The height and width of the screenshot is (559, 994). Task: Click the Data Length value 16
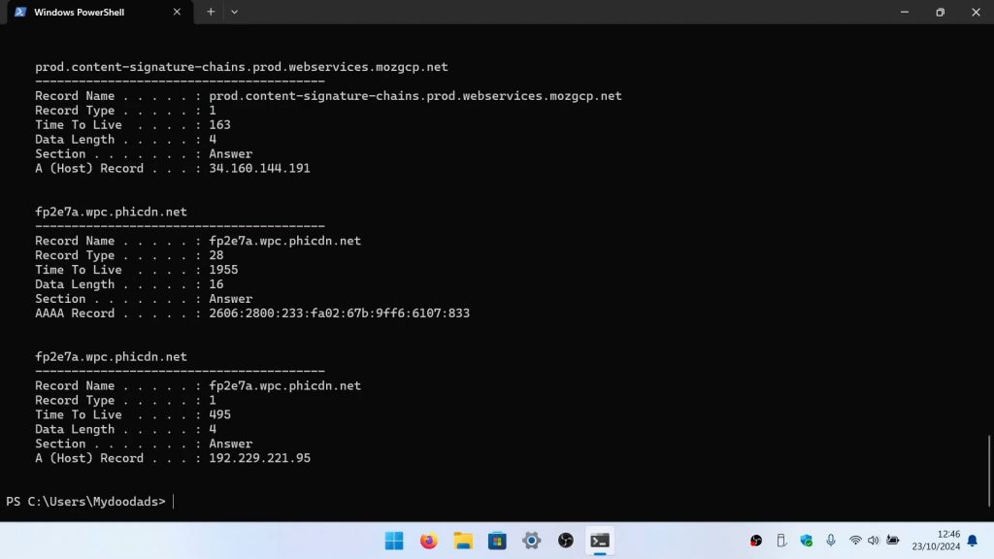[216, 284]
